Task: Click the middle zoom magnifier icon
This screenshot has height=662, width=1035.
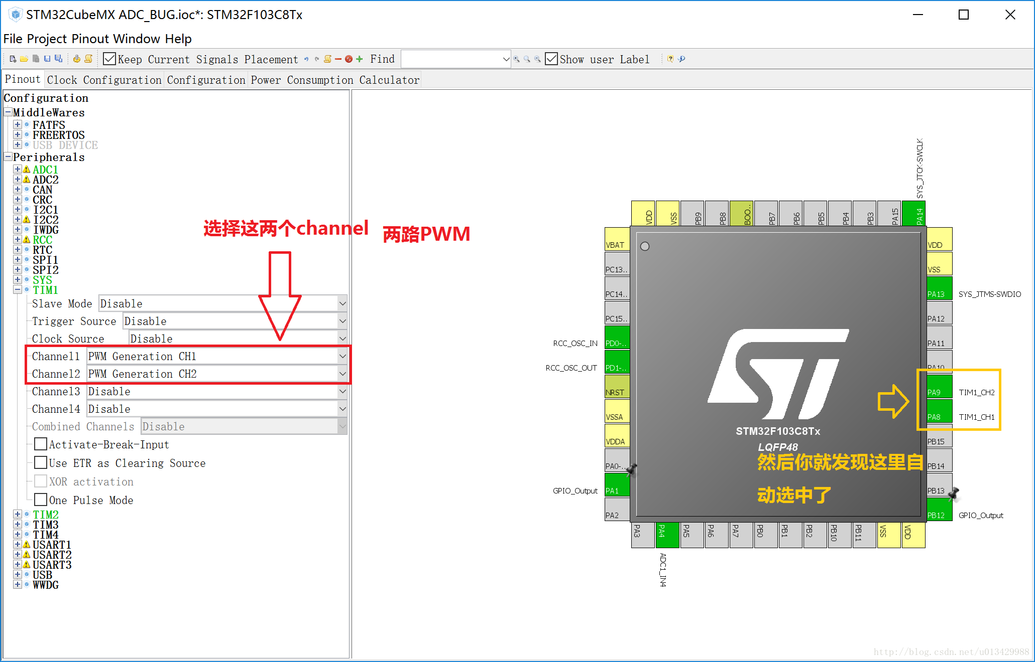Action: (527, 59)
